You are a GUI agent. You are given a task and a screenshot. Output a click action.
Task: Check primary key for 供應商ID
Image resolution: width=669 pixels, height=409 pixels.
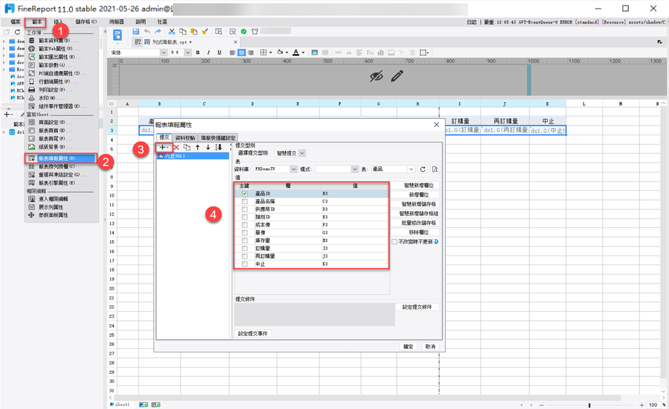pyautogui.click(x=245, y=209)
